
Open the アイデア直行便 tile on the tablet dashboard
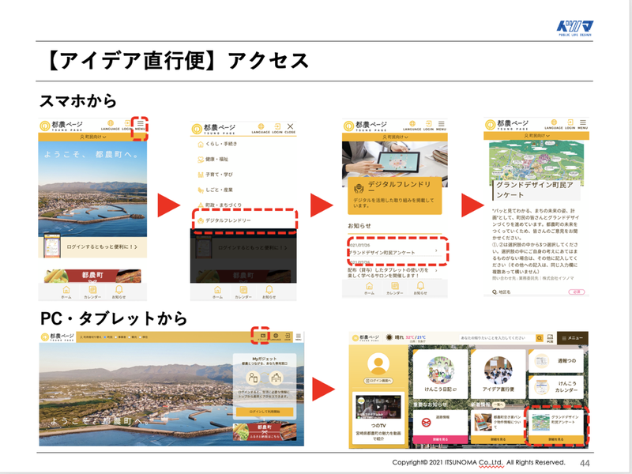[498, 373]
